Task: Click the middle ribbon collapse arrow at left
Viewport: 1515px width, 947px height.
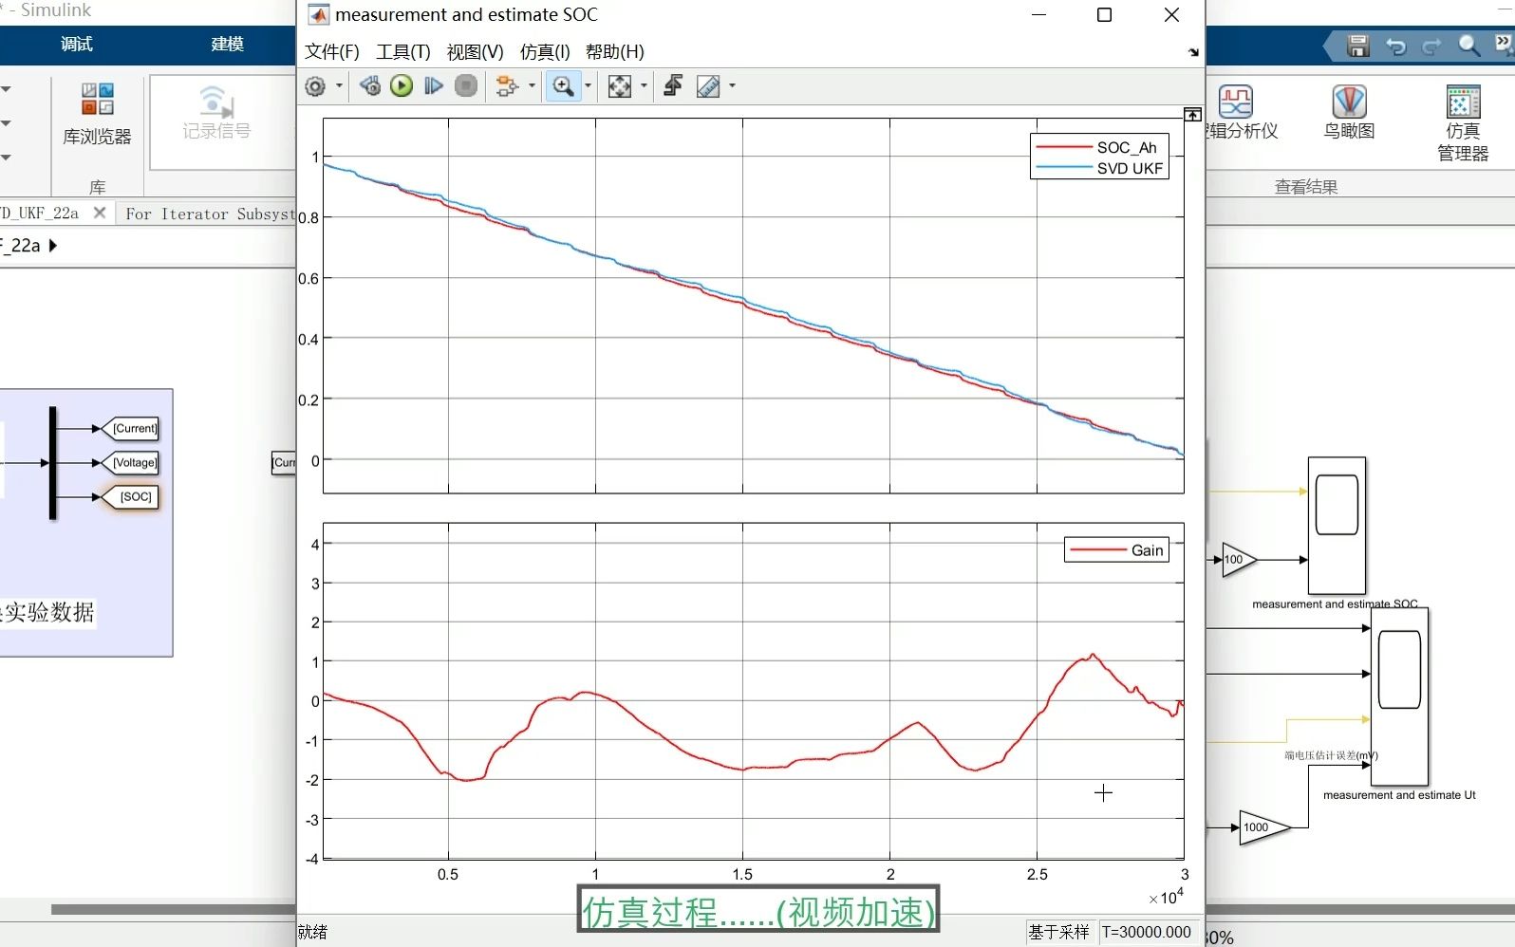Action: pyautogui.click(x=6, y=123)
